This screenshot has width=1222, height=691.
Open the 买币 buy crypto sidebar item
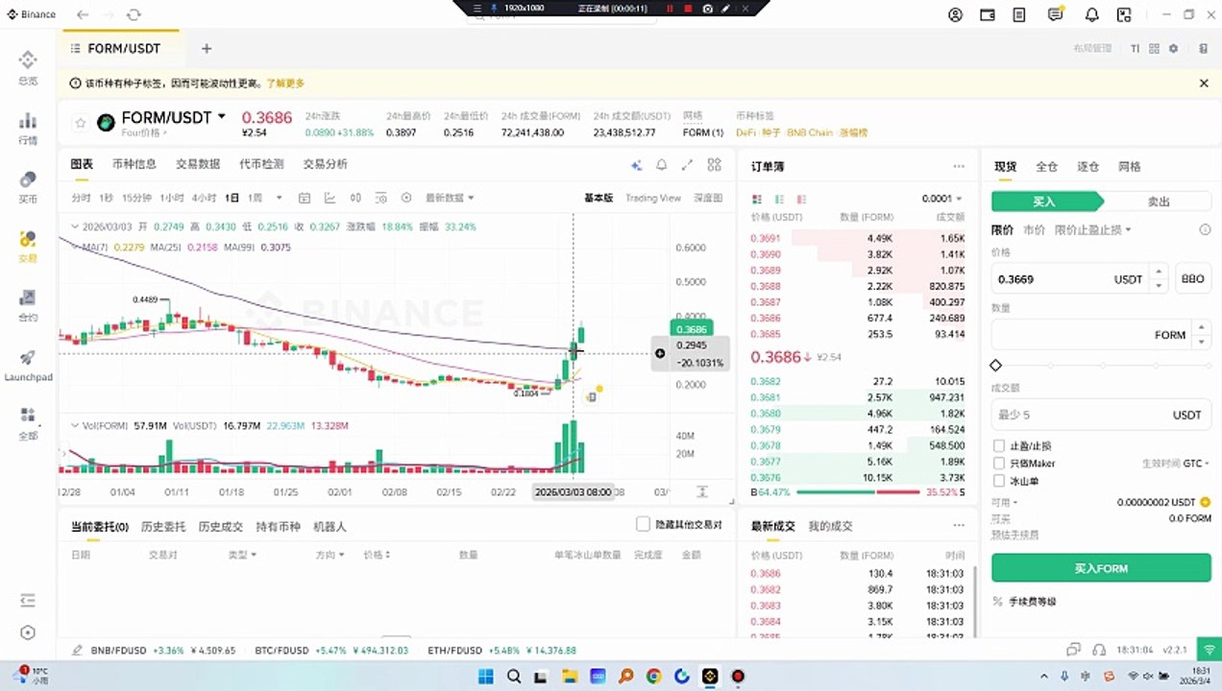point(28,187)
